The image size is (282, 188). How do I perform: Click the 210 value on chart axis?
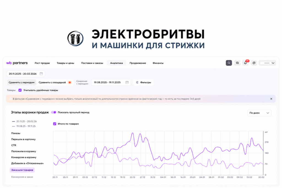[267, 142]
